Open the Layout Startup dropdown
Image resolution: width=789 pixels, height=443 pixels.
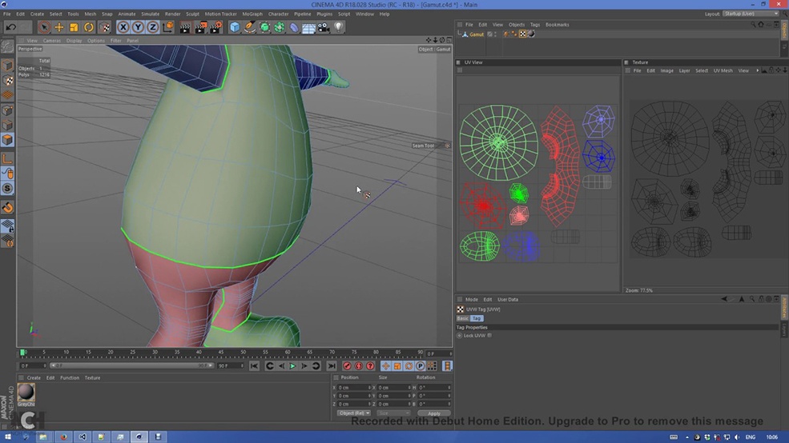coord(751,14)
